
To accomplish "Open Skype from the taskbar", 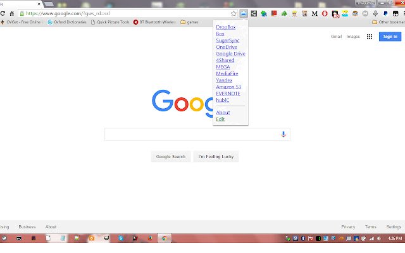I will 121,238.
